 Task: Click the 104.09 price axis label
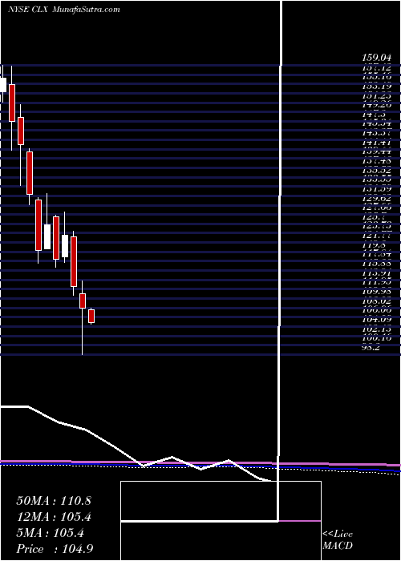pyautogui.click(x=376, y=319)
